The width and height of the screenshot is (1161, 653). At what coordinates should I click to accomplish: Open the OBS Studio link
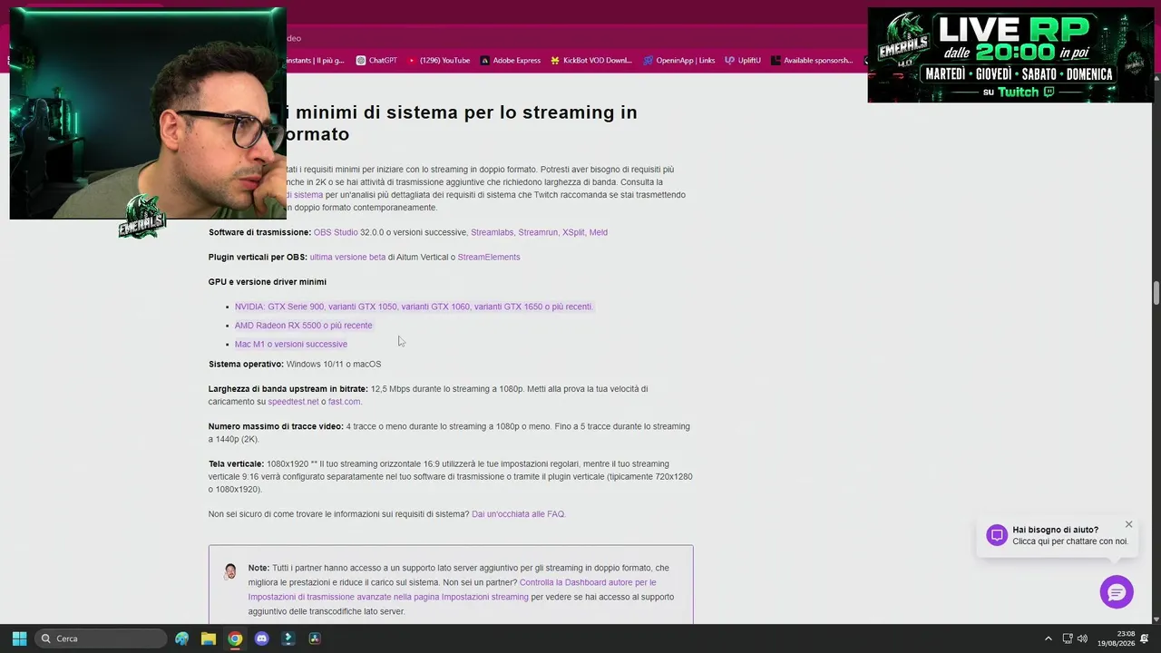[336, 232]
